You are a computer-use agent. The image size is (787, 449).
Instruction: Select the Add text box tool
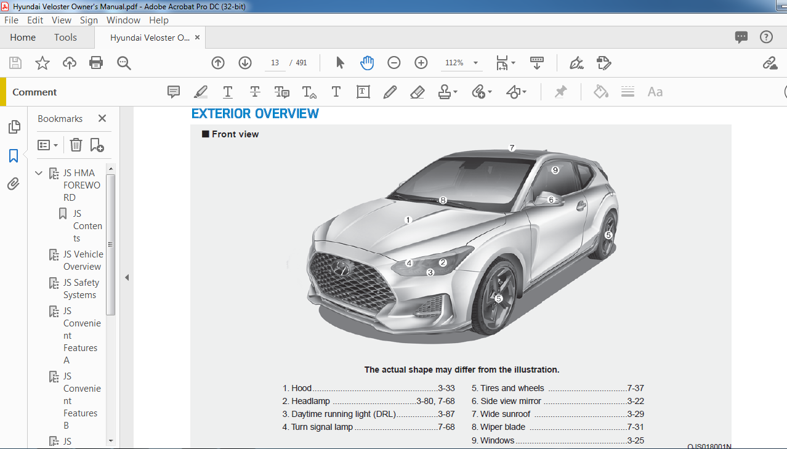(x=363, y=92)
